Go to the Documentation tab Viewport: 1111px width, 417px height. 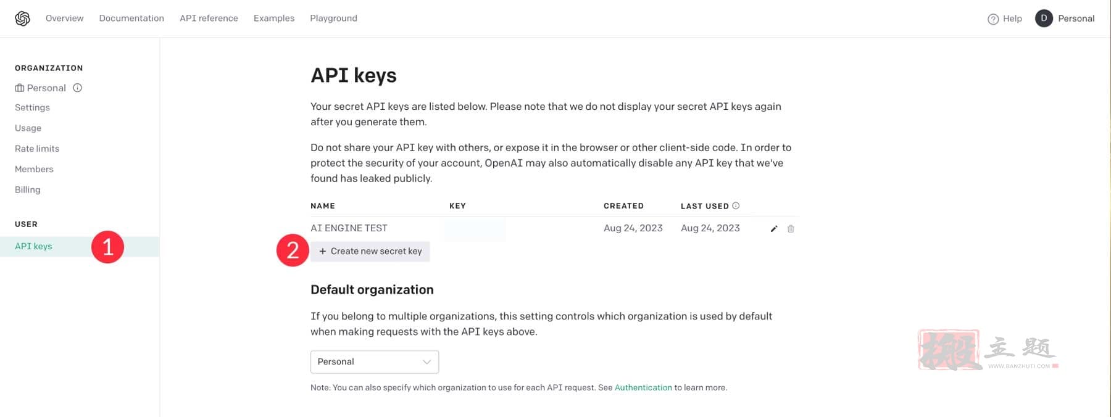131,19
